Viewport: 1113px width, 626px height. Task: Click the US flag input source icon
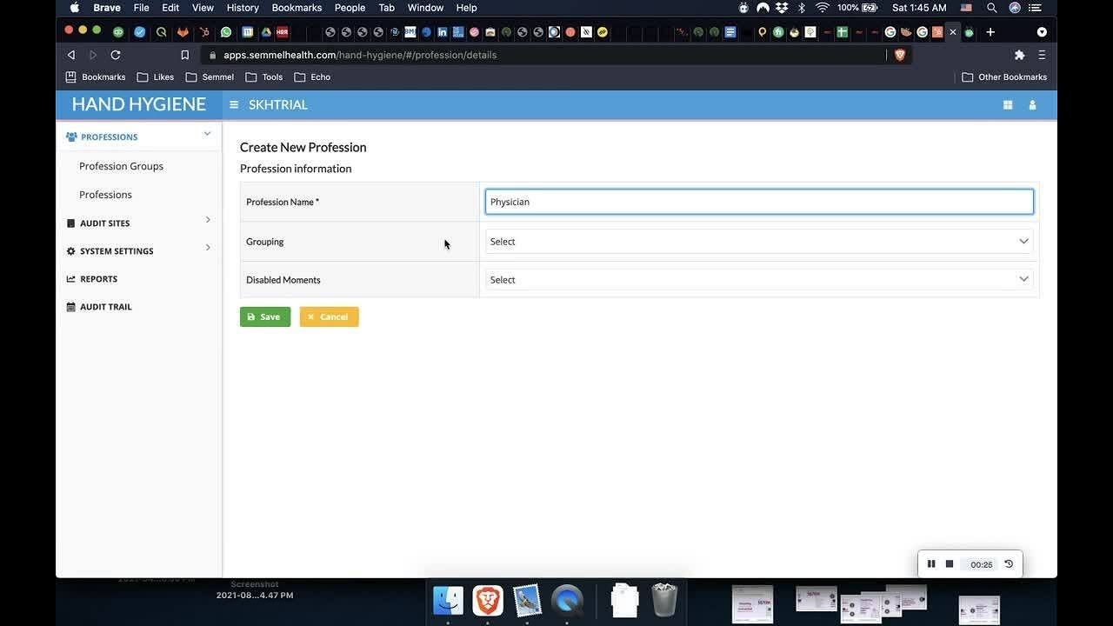point(966,8)
